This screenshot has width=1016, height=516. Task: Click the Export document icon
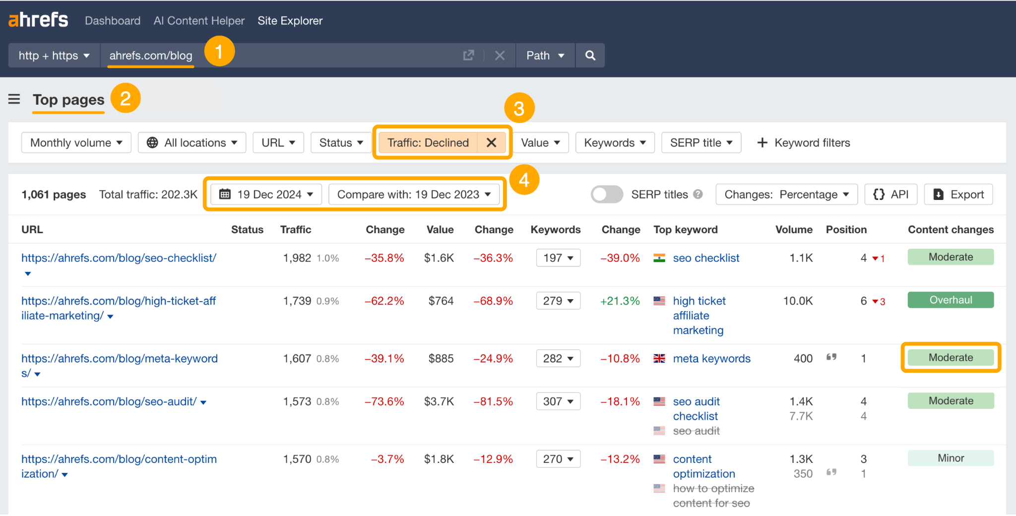click(x=938, y=194)
